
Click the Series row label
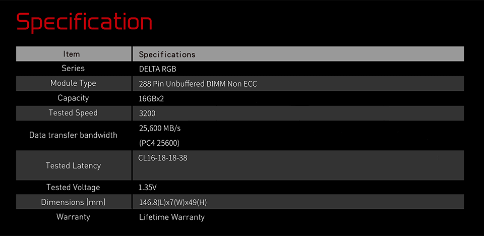[73, 68]
